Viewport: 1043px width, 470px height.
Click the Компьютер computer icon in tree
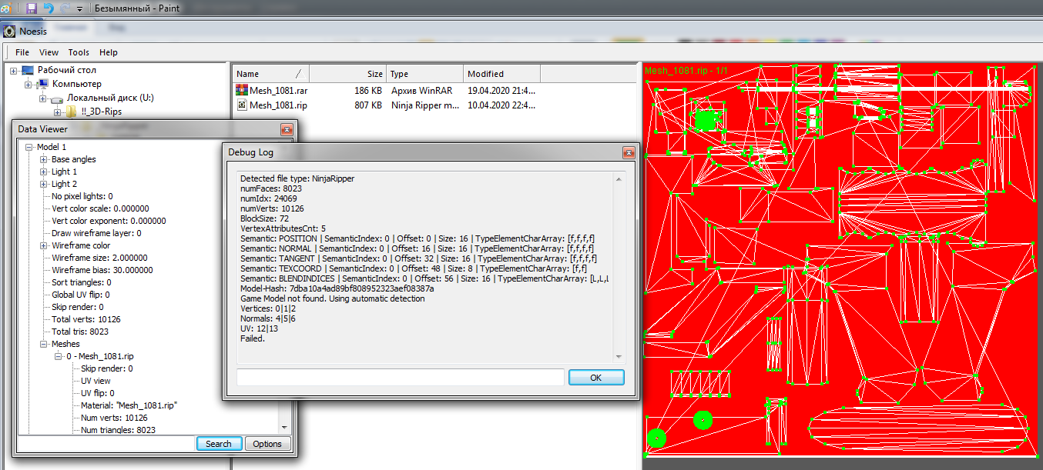[42, 84]
